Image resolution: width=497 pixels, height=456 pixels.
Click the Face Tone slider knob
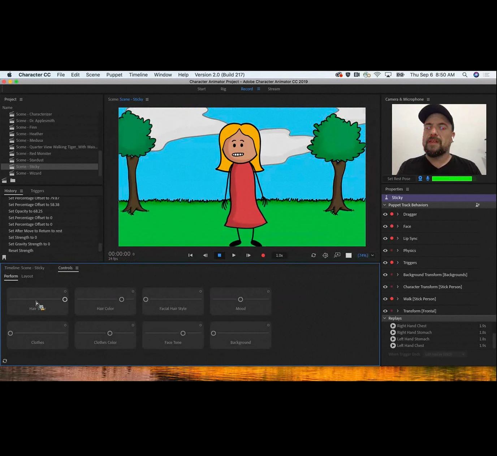[183, 333]
